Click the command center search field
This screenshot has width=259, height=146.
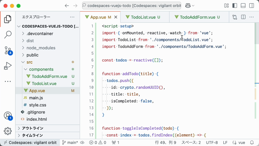point(132,6)
